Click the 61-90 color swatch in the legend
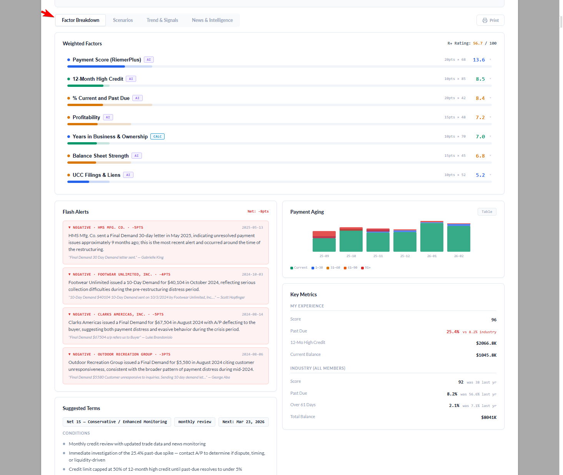This screenshot has height=475, width=563. pyautogui.click(x=345, y=267)
